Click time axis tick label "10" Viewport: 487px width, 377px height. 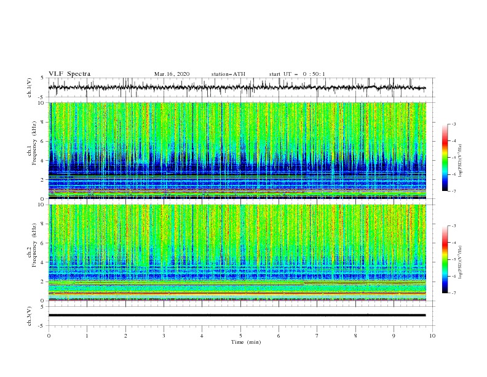pyautogui.click(x=432, y=336)
